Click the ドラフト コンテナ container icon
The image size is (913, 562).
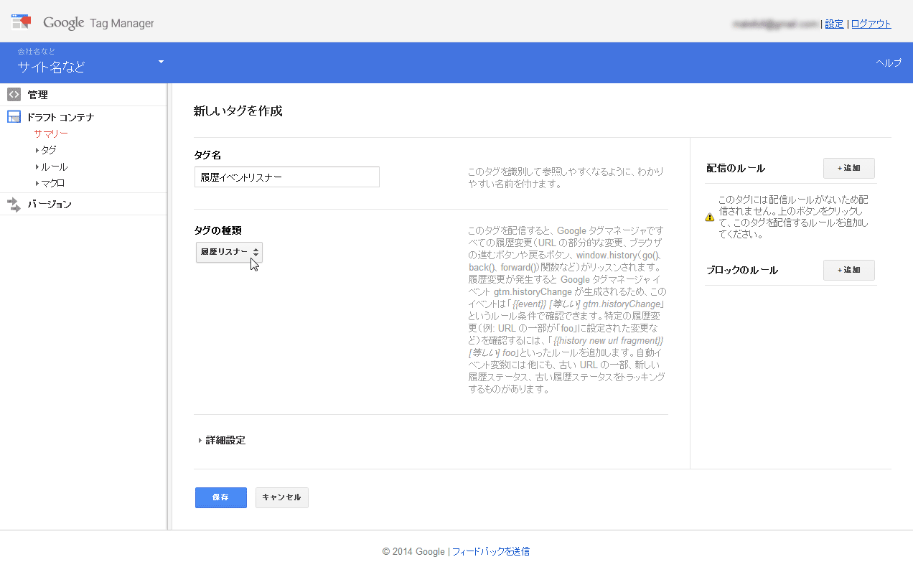(14, 117)
